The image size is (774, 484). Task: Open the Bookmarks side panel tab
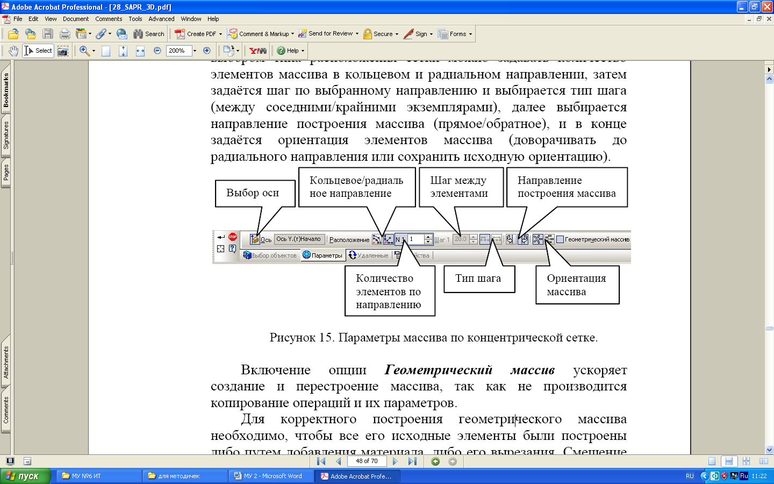coord(6,90)
